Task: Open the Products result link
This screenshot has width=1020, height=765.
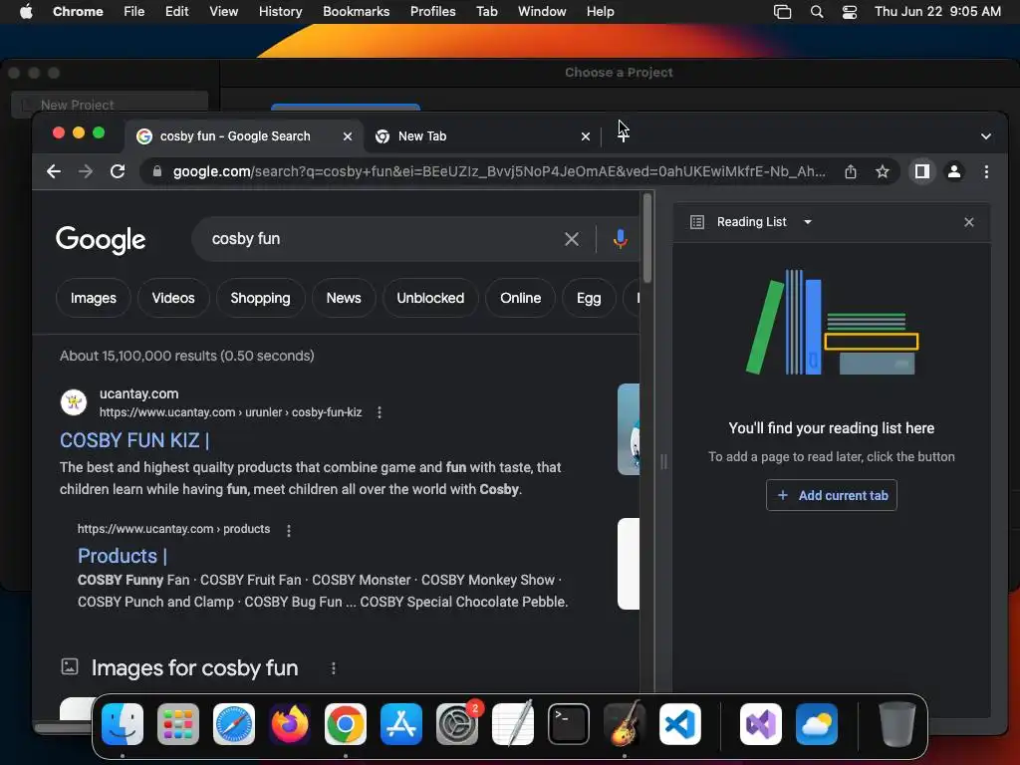Action: click(123, 556)
